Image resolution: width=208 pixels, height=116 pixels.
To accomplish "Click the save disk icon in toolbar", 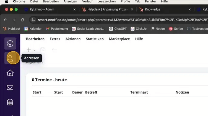I will tap(43, 50).
